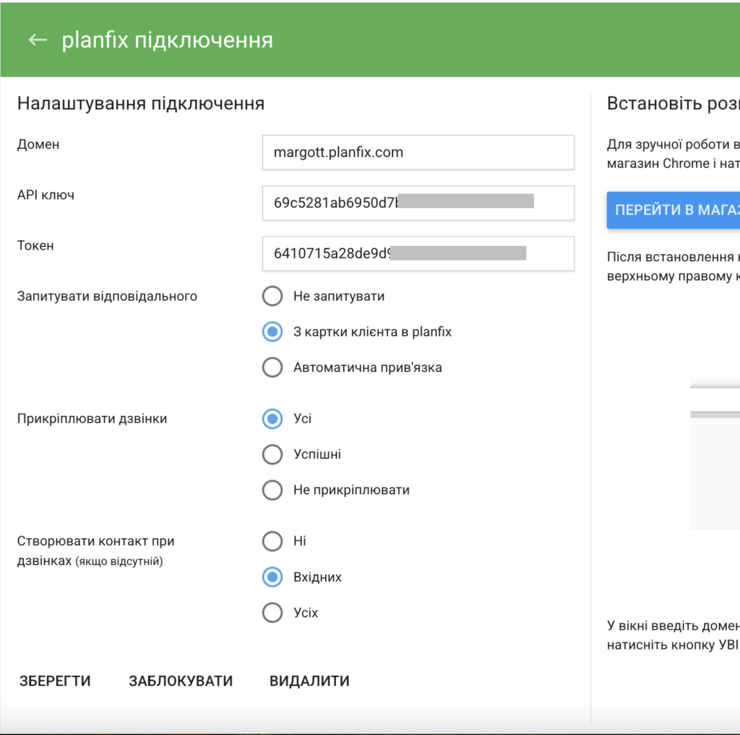Viewport: 740px width, 735px height.
Task: Select 'Вхідних' for contact creation
Action: click(x=272, y=577)
